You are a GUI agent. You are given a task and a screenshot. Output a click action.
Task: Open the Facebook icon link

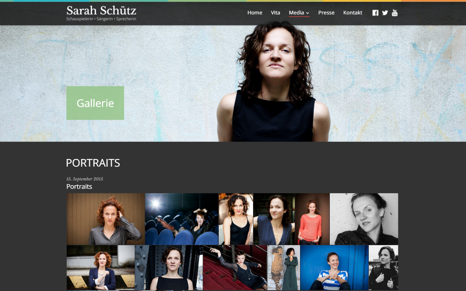[375, 13]
